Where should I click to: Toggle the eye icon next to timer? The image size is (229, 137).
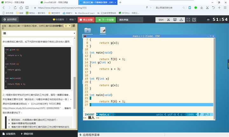[208, 20]
